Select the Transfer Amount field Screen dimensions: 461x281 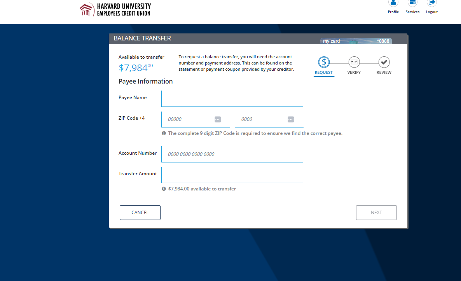pos(232,175)
